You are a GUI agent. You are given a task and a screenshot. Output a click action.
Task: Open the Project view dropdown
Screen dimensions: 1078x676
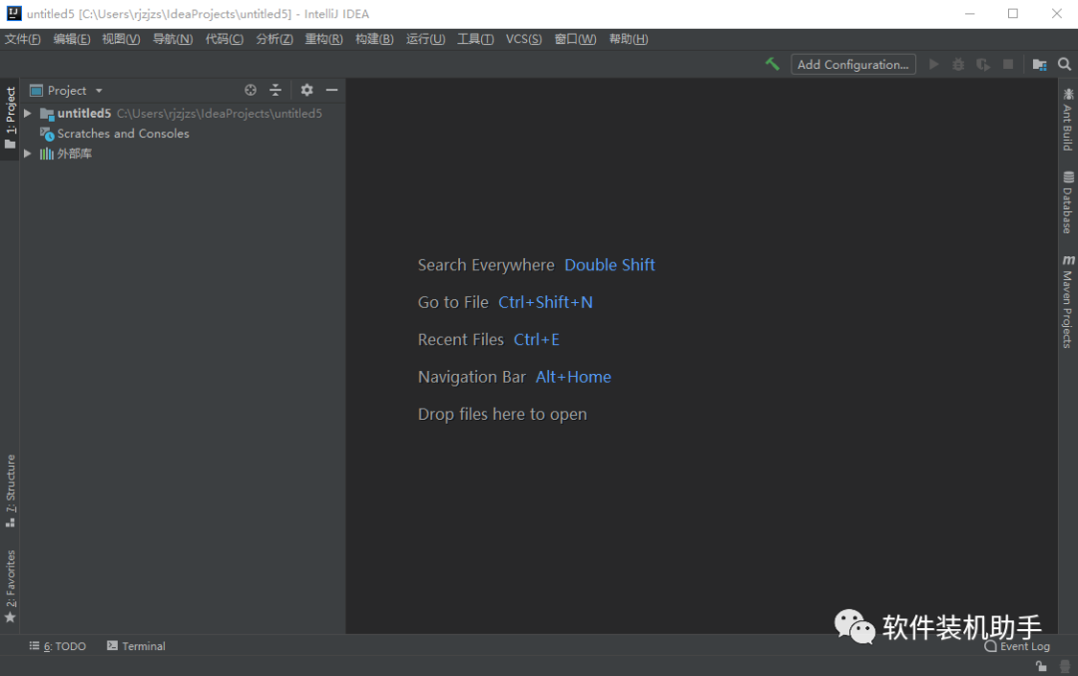click(x=66, y=90)
